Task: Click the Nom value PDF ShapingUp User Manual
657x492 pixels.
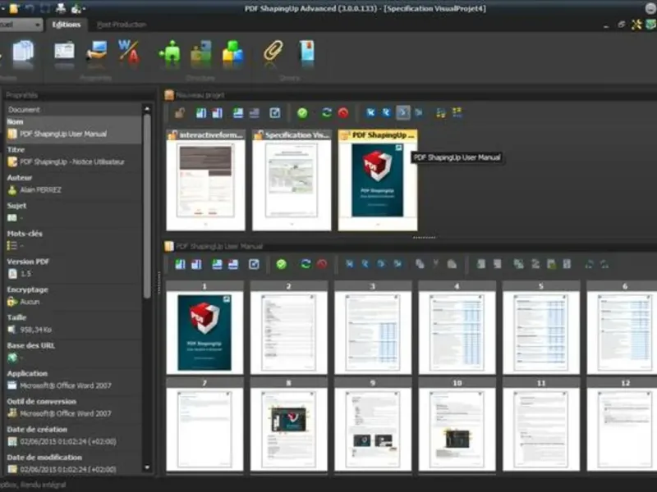Action: 63,134
